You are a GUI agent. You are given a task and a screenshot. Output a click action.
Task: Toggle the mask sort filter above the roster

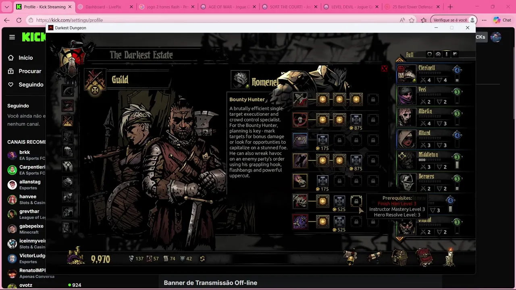[438, 54]
